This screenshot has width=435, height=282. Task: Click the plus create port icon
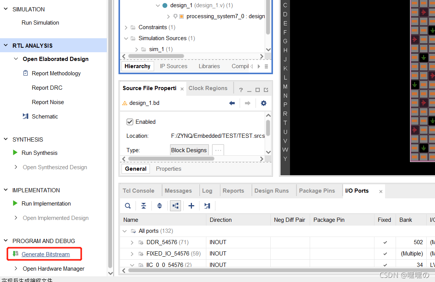191,206
